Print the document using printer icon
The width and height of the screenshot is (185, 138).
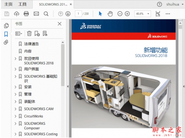point(26,14)
